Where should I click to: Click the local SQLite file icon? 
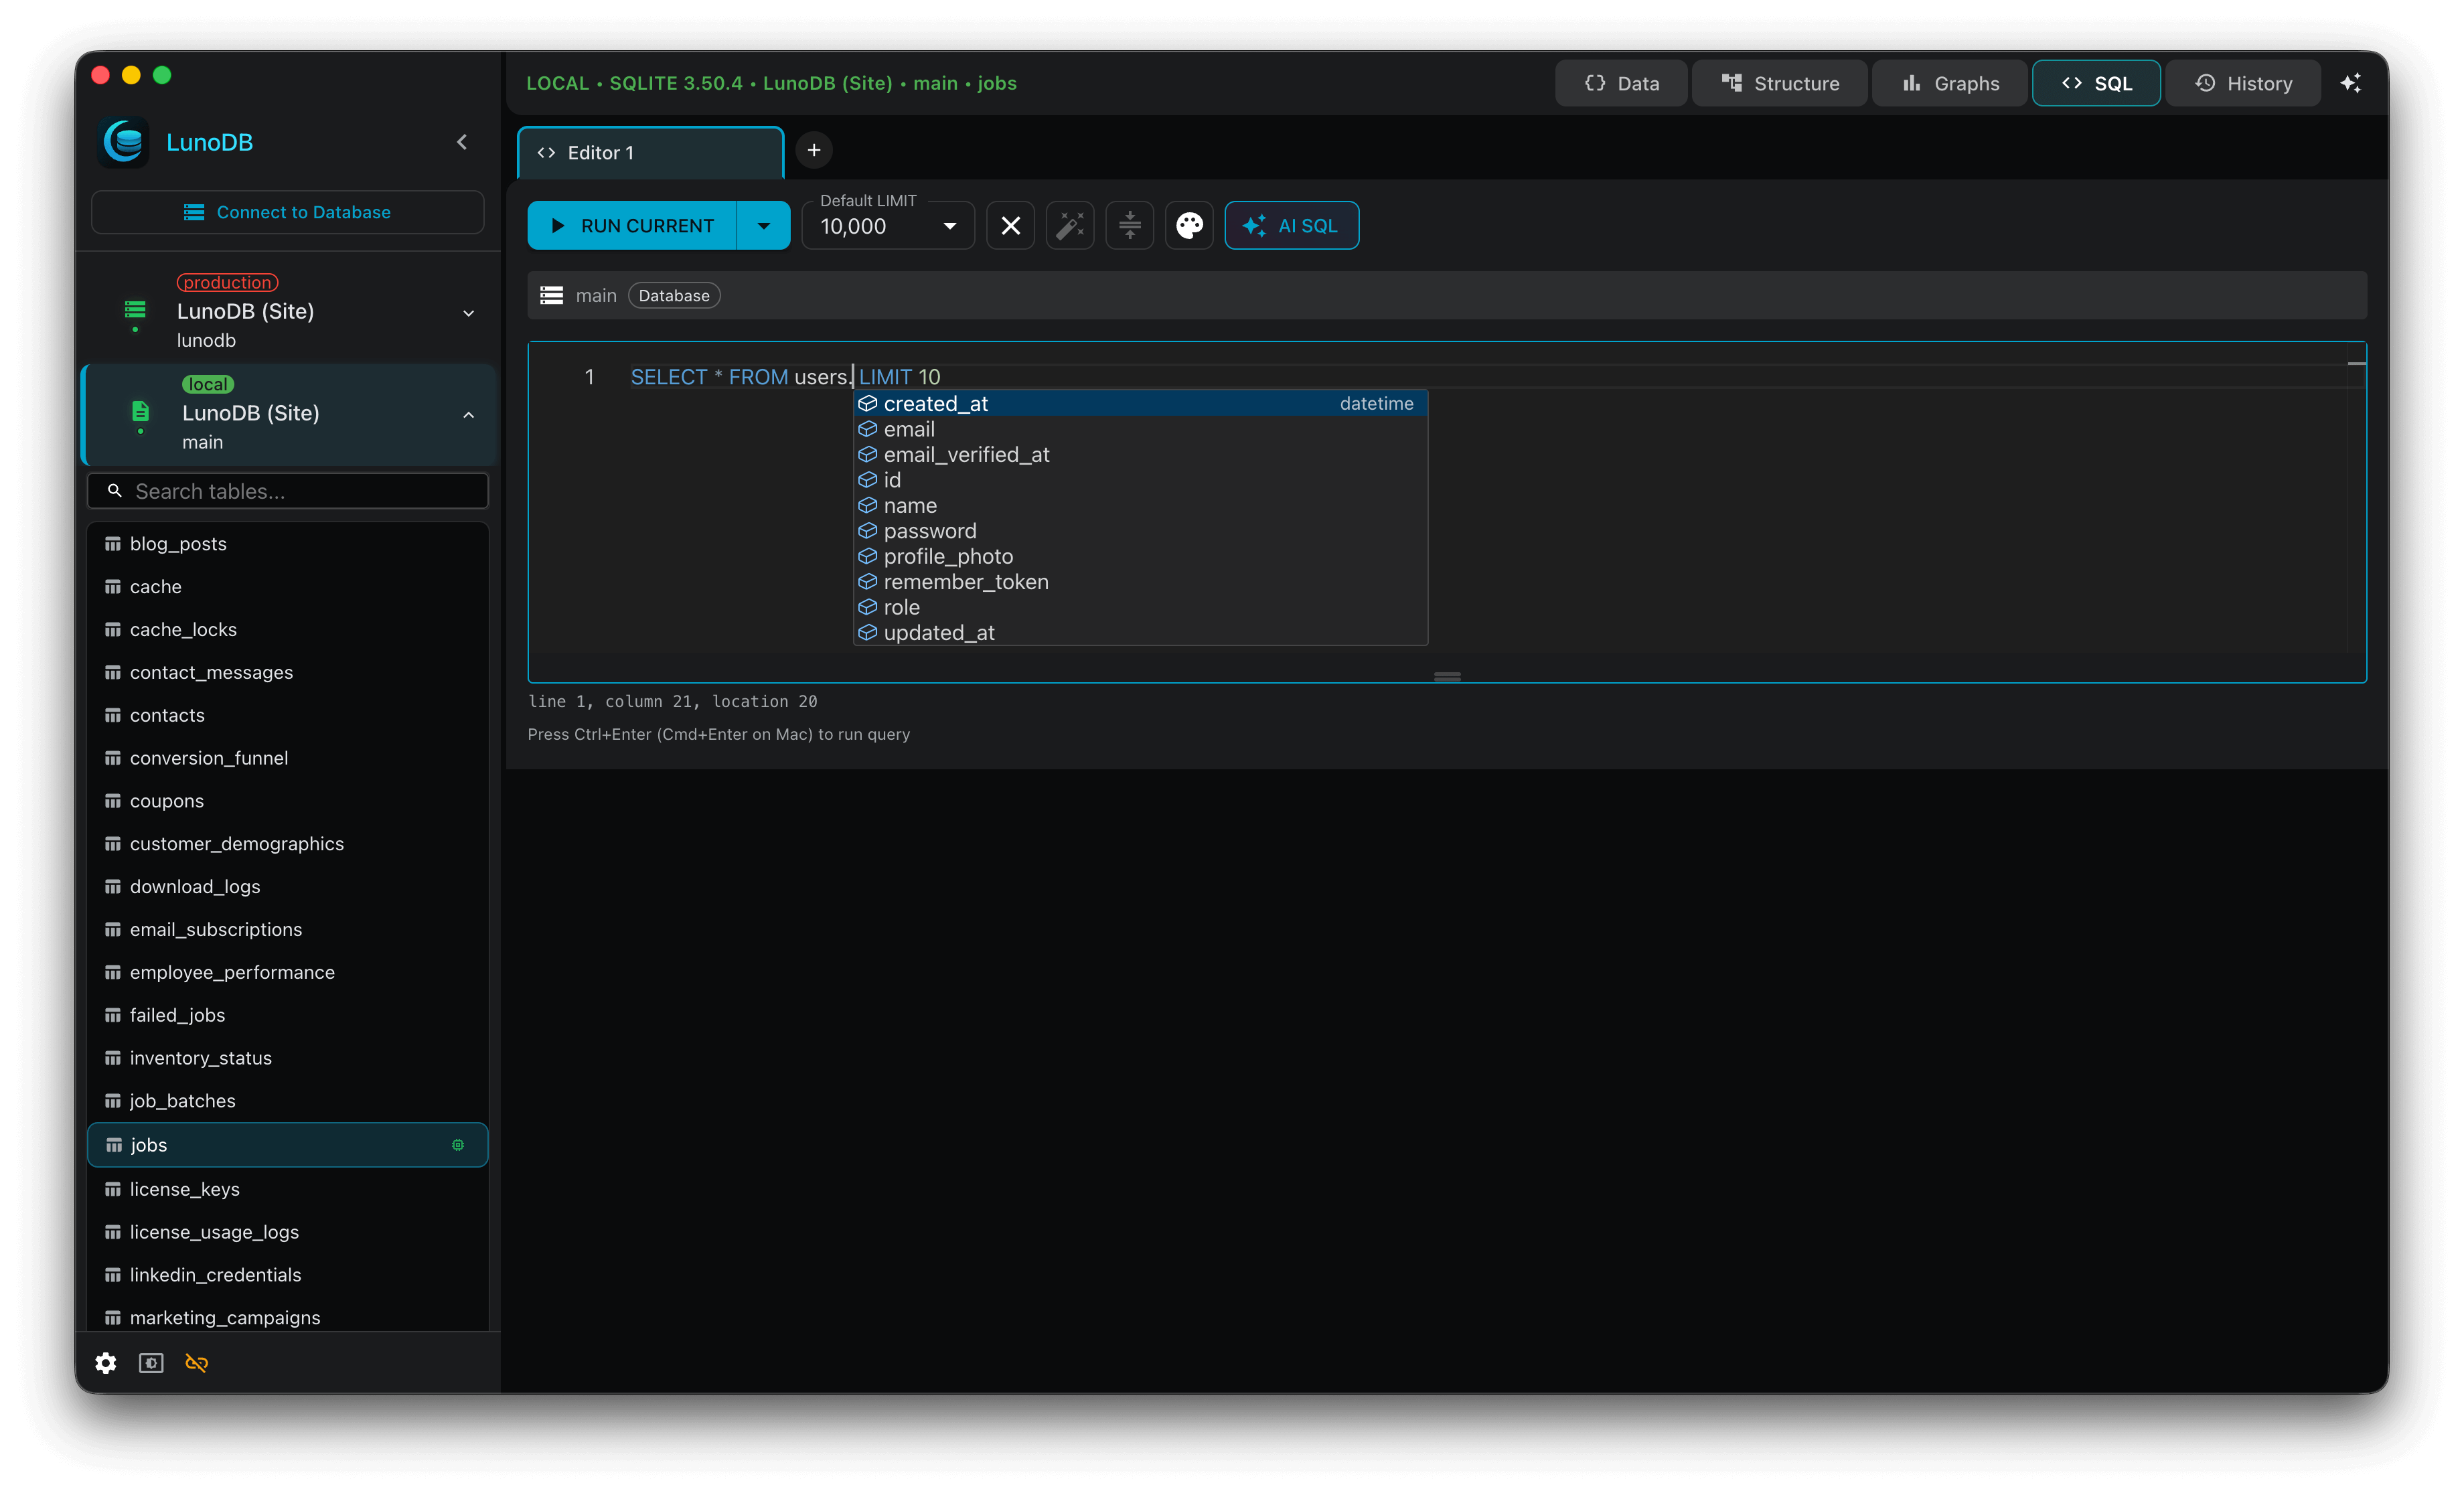pyautogui.click(x=140, y=411)
